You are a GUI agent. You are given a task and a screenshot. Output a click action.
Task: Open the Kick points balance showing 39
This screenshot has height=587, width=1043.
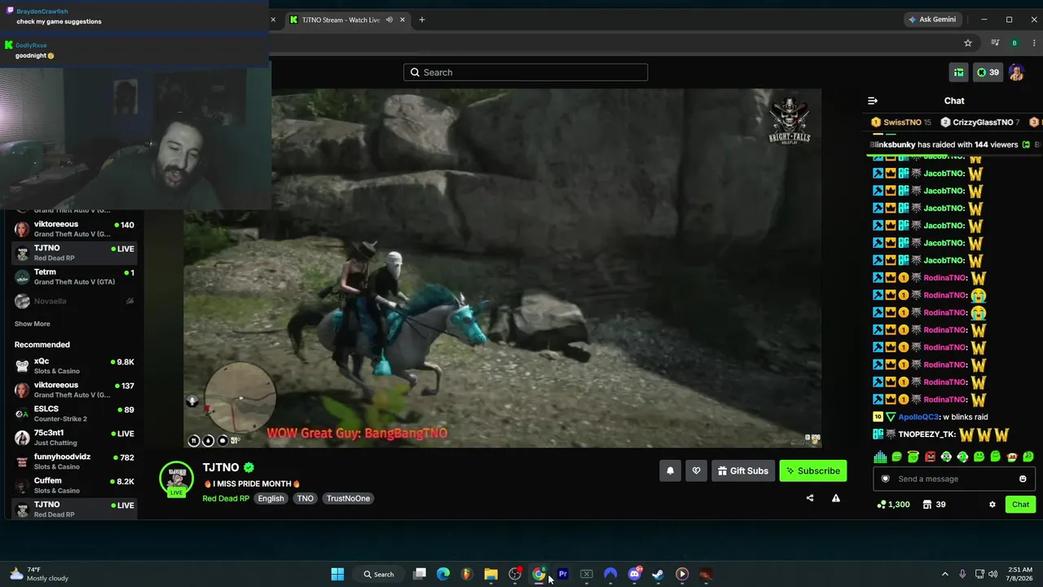point(988,73)
